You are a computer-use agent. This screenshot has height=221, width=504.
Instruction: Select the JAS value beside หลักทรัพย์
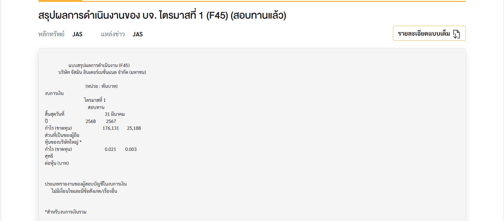click(77, 34)
